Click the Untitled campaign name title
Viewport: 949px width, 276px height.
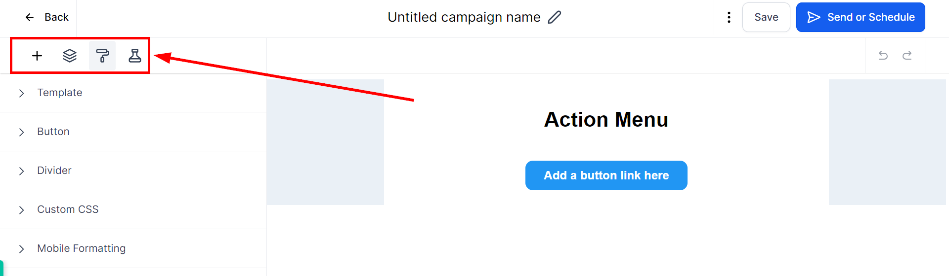[x=464, y=17]
